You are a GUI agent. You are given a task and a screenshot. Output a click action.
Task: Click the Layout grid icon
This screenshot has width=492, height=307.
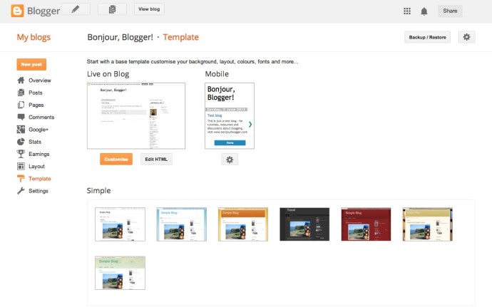pos(21,166)
